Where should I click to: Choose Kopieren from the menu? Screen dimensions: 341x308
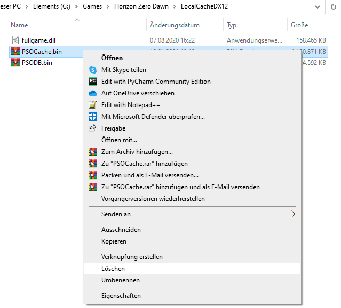(192, 241)
